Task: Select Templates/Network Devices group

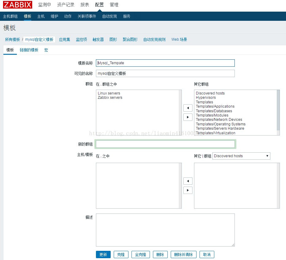Action: (219, 120)
